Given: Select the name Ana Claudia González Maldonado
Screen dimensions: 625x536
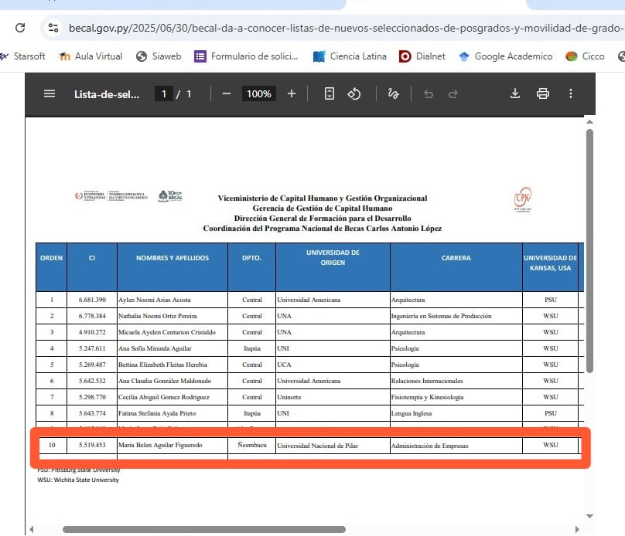Looking at the screenshot, I should [x=165, y=382].
